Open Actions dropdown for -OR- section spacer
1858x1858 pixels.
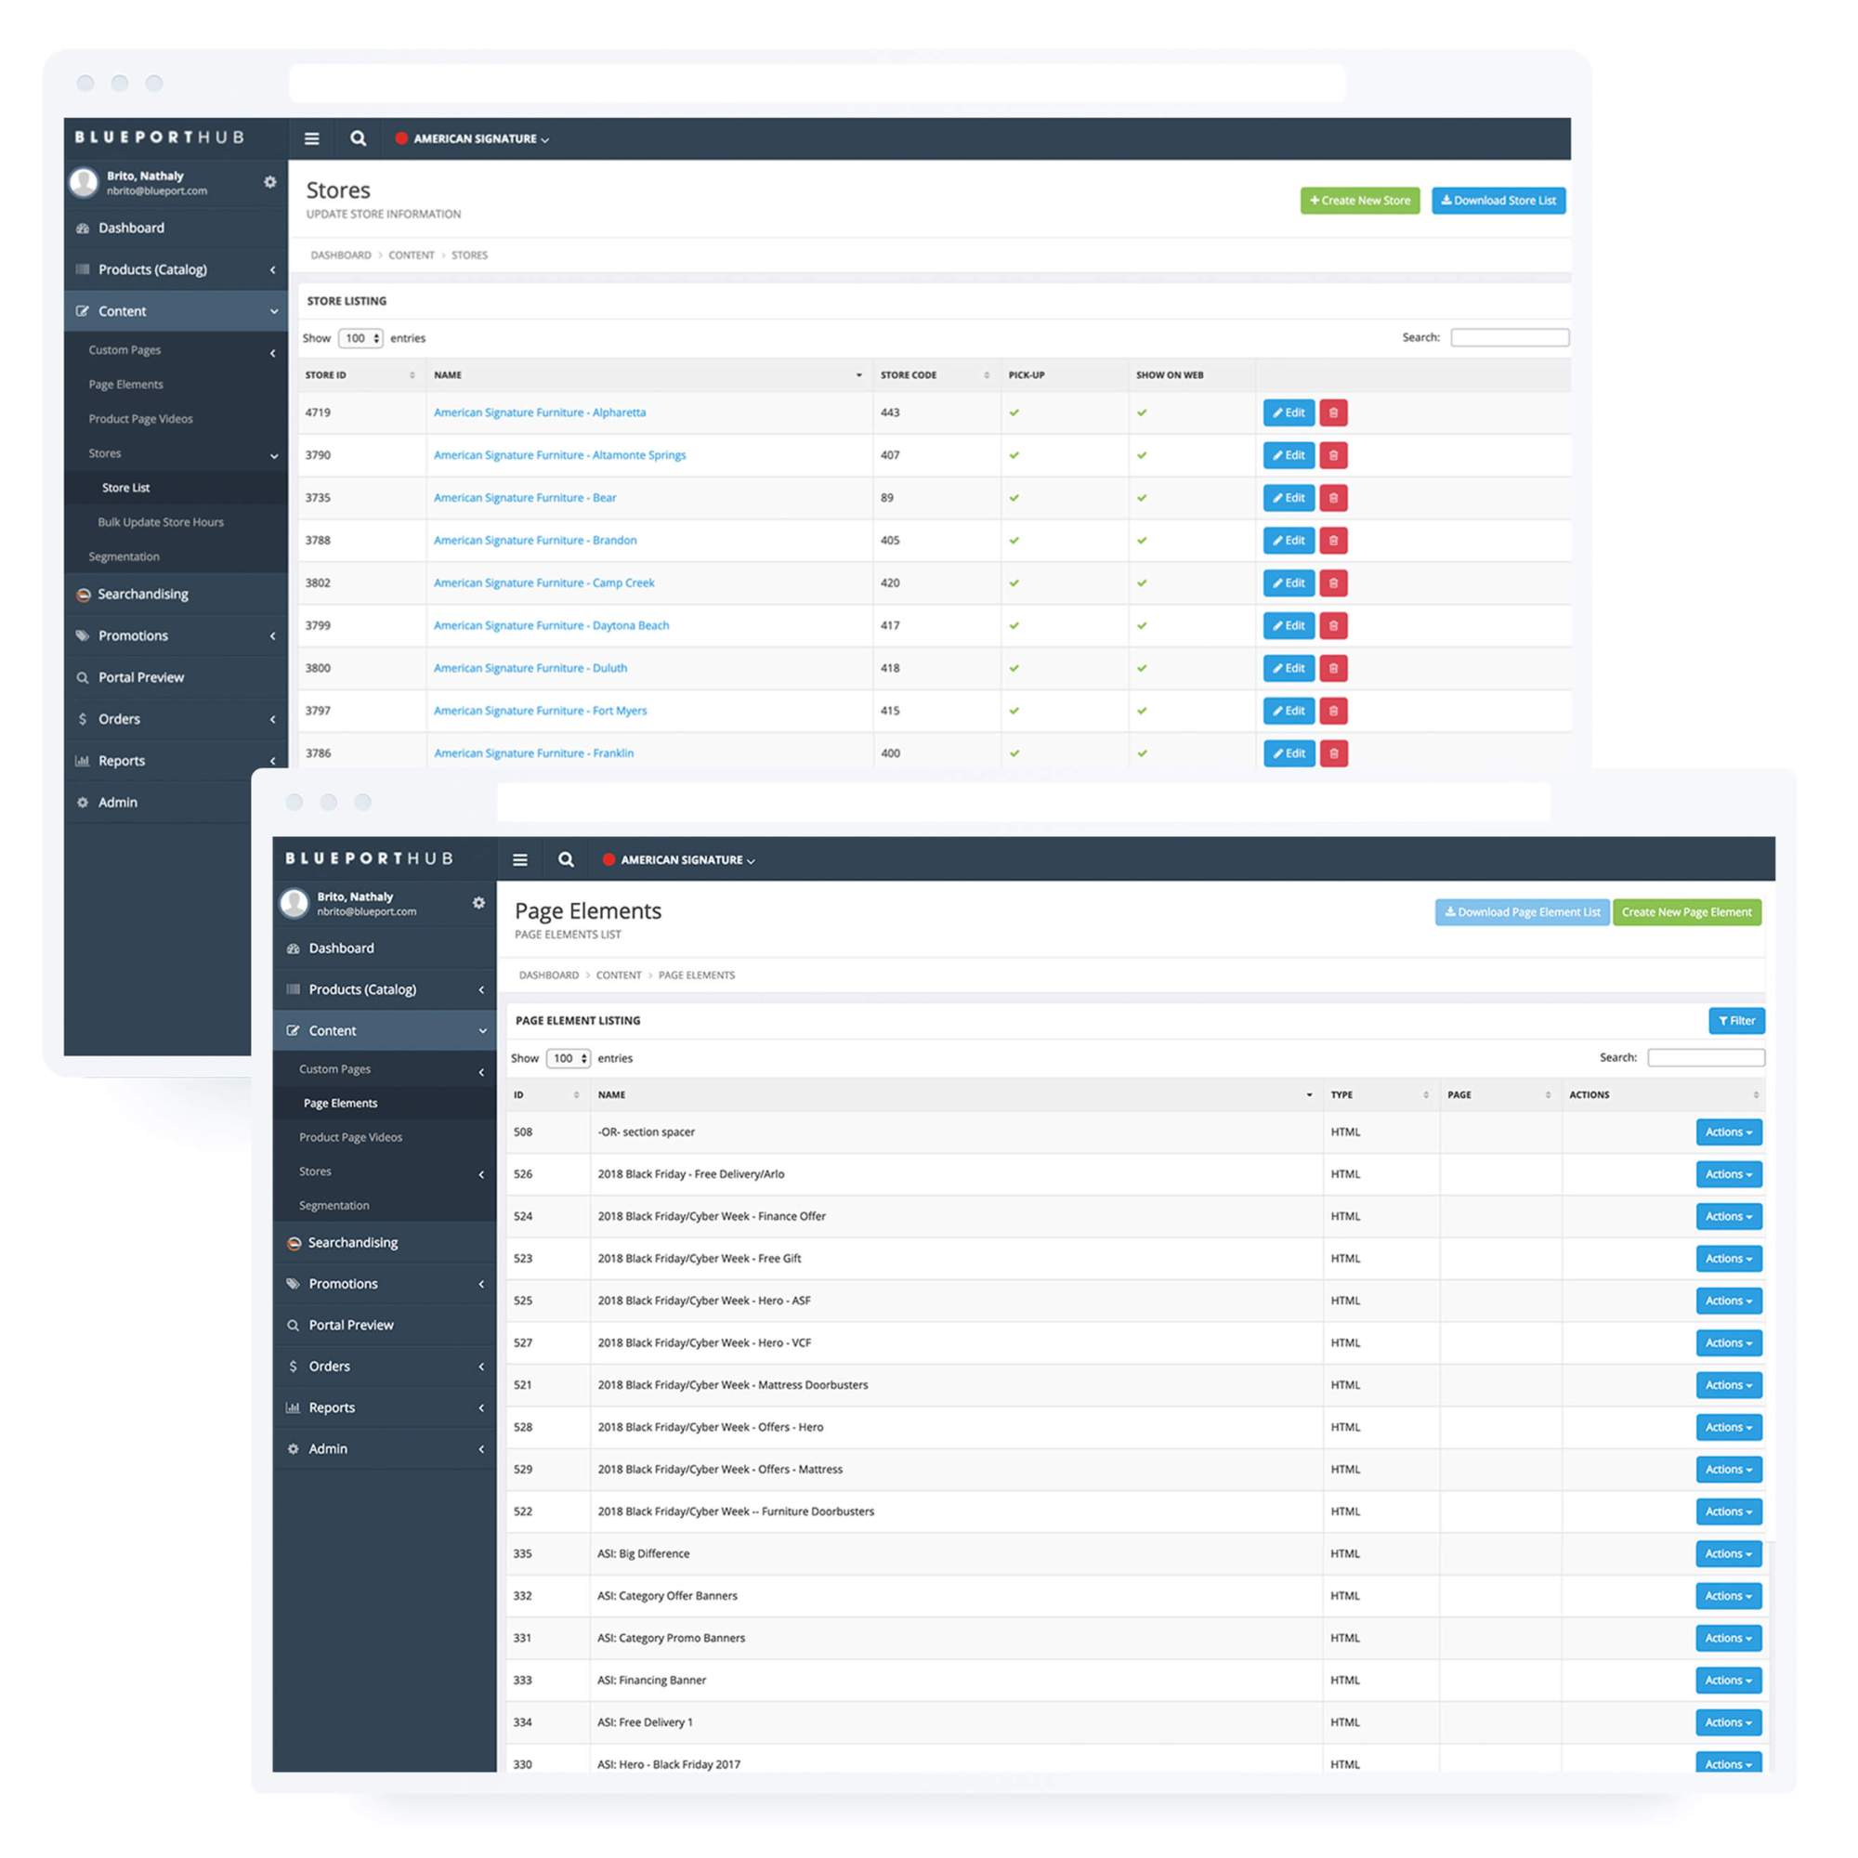point(1728,1132)
